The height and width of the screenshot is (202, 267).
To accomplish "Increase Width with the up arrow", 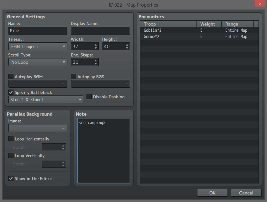I will pyautogui.click(x=96, y=45).
